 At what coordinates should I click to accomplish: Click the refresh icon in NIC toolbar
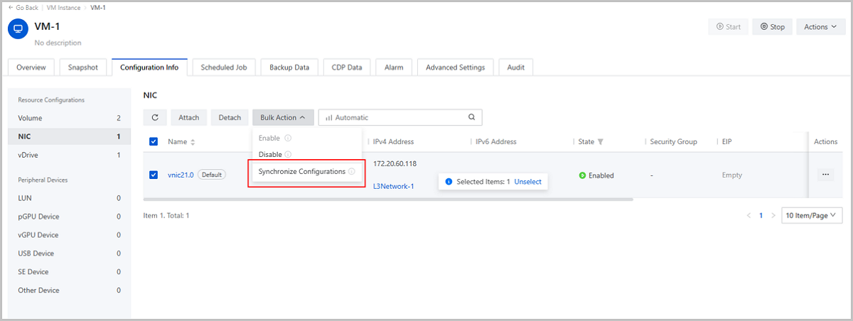[x=155, y=118]
